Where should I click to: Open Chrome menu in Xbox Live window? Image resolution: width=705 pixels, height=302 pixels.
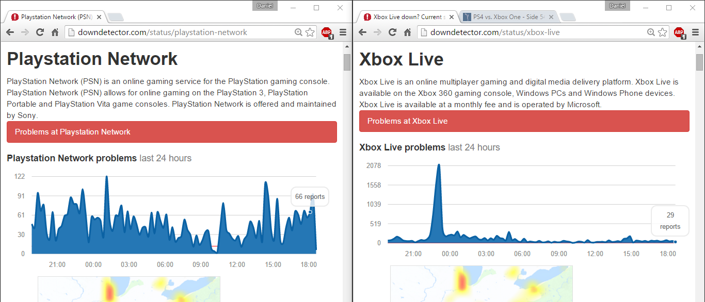pos(695,32)
